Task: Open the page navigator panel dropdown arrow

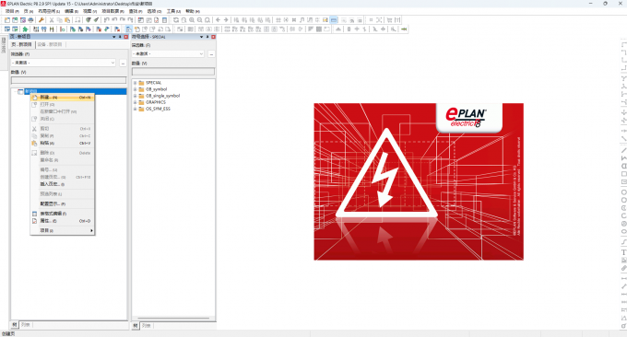Action: (x=114, y=37)
